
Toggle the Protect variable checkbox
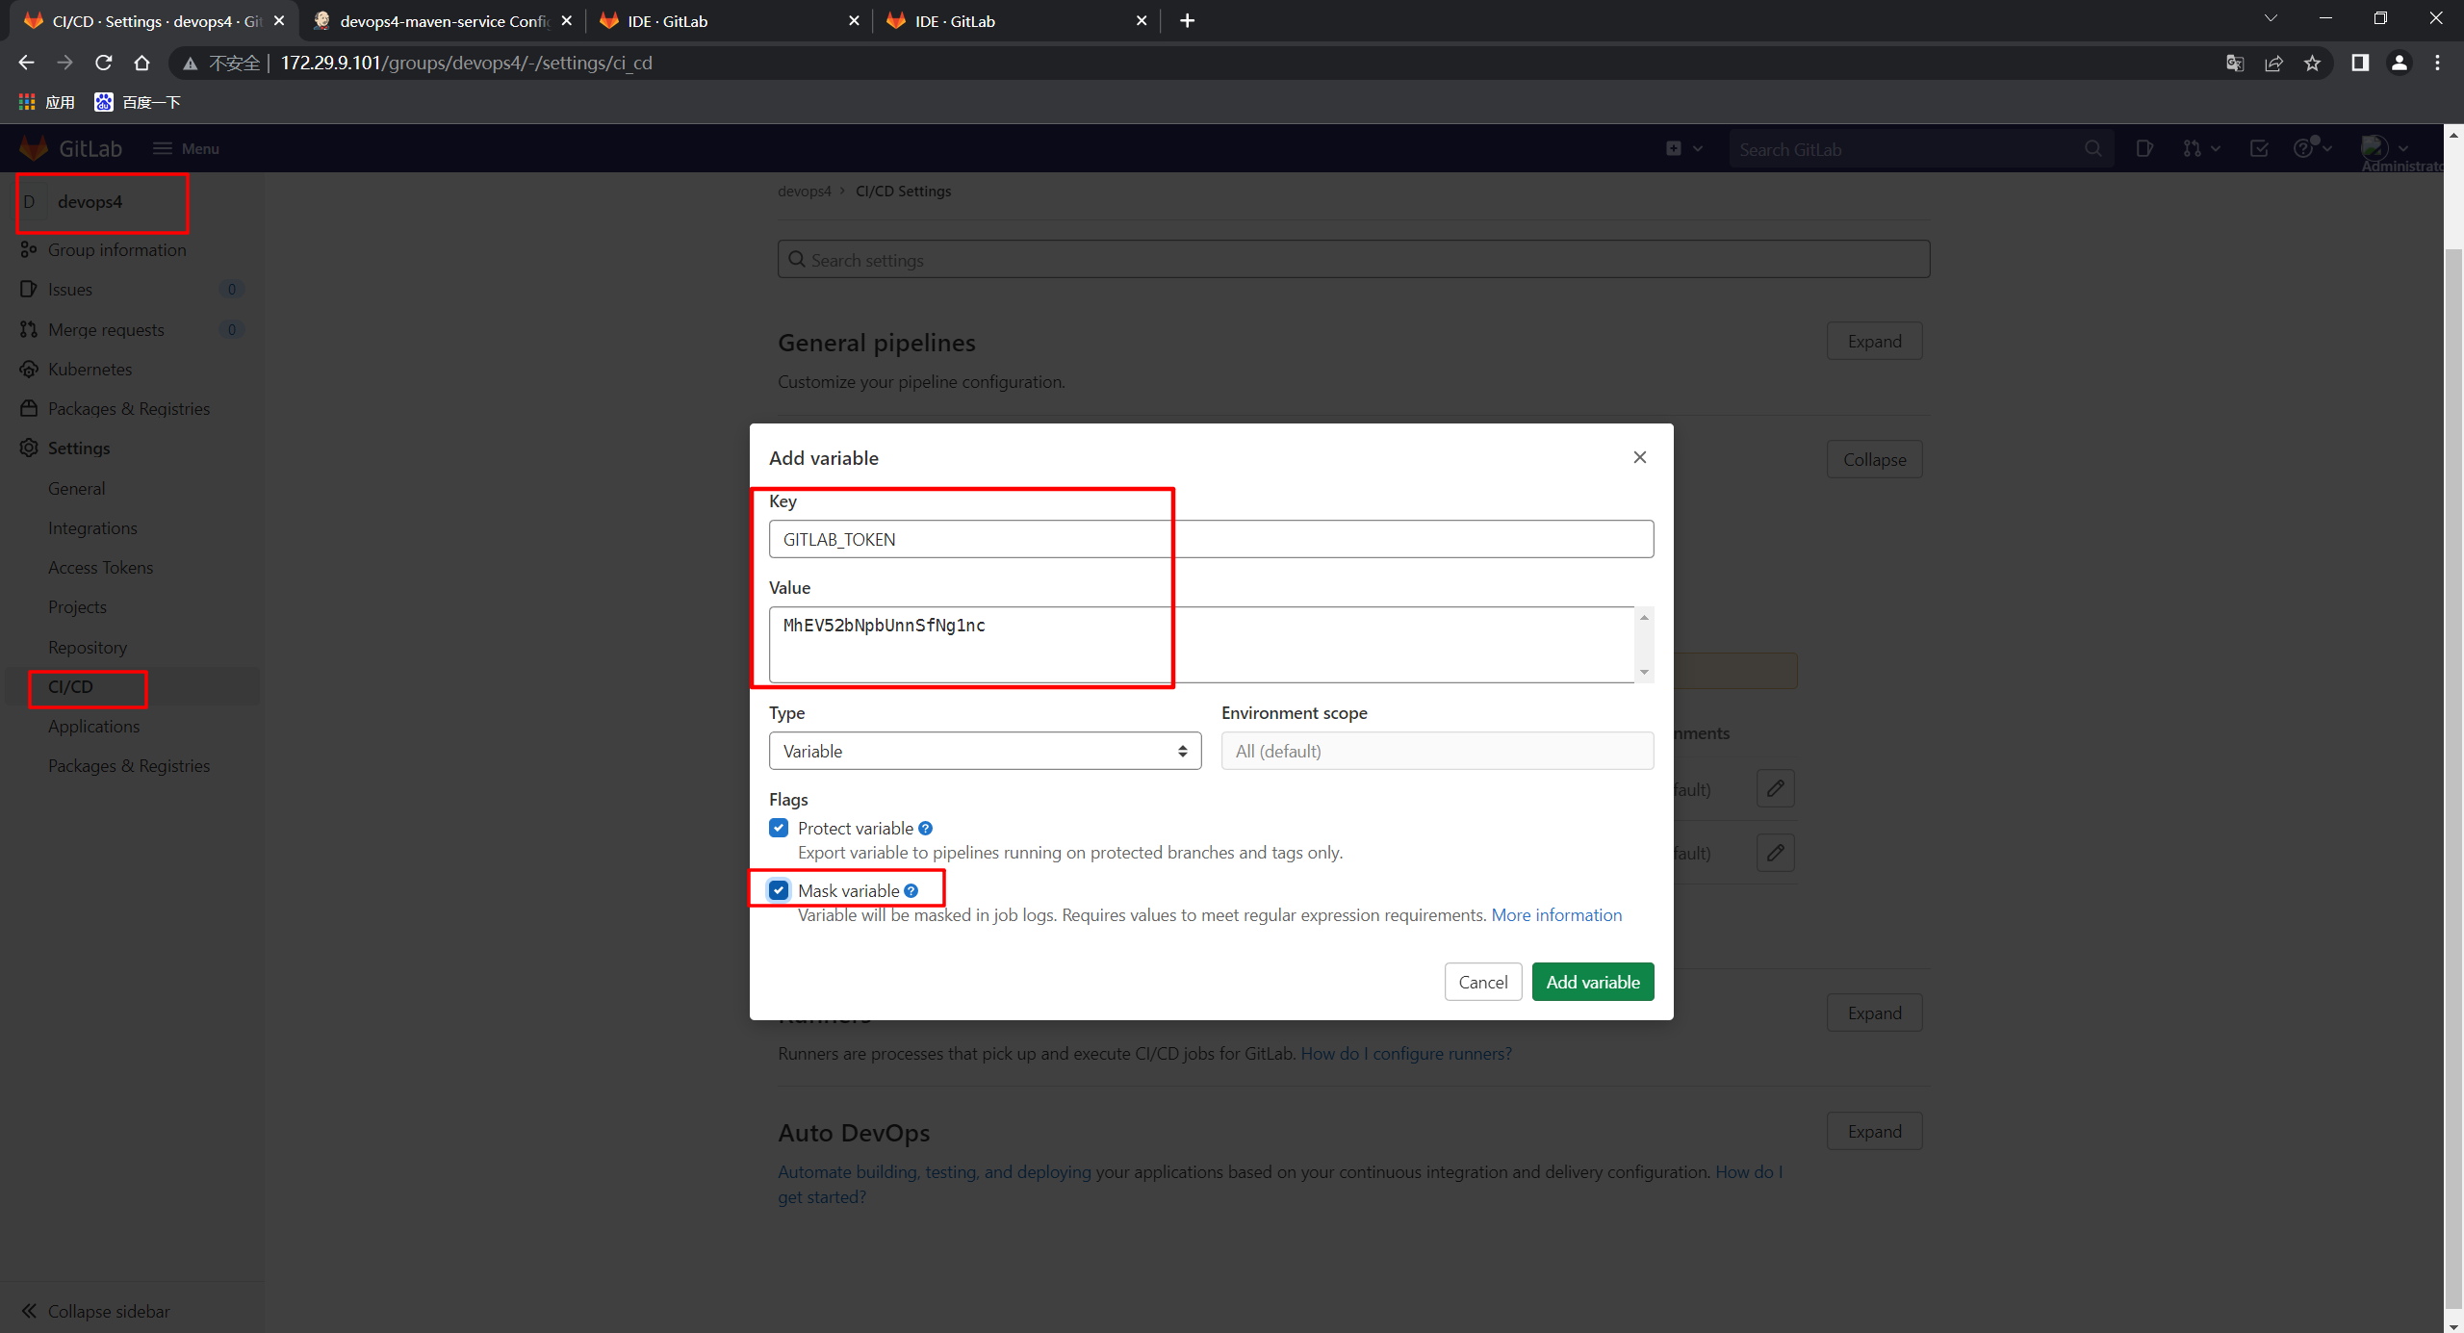pyautogui.click(x=779, y=828)
